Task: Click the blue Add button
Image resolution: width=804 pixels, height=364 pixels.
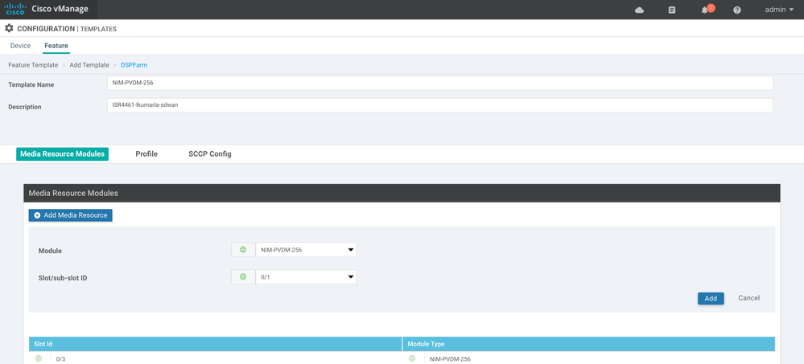Action: coord(711,298)
